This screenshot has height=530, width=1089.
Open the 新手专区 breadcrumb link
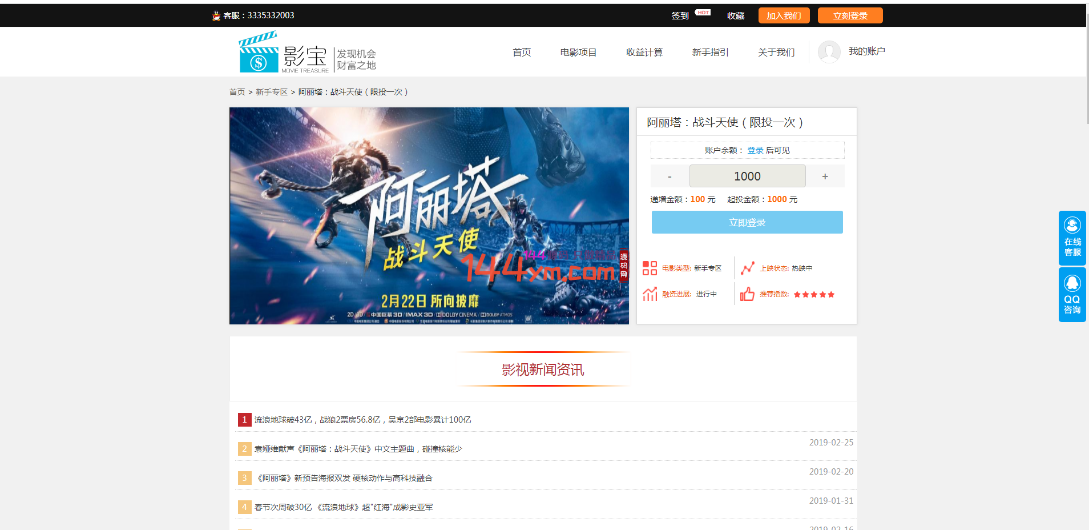272,92
